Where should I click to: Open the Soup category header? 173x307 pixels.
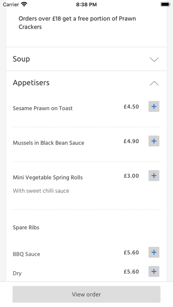86,59
